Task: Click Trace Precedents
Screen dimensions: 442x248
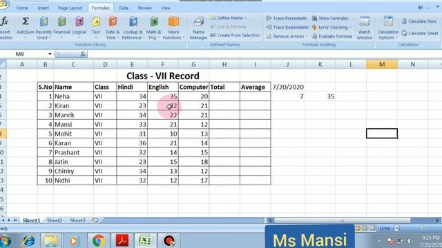Action: pyautogui.click(x=287, y=19)
